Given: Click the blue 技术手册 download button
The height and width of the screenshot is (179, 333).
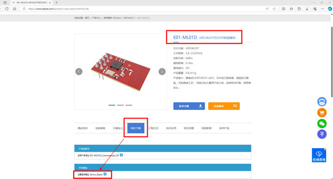Looking at the screenshot, I should pos(189,106).
